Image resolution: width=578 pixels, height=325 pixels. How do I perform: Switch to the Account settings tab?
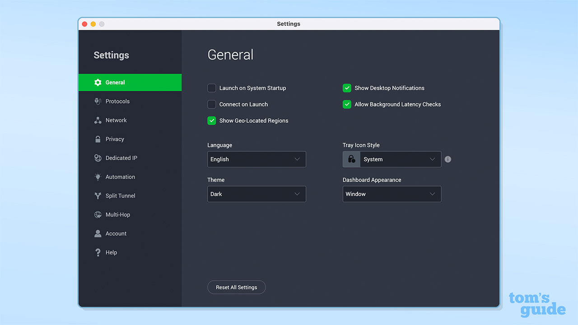click(116, 233)
